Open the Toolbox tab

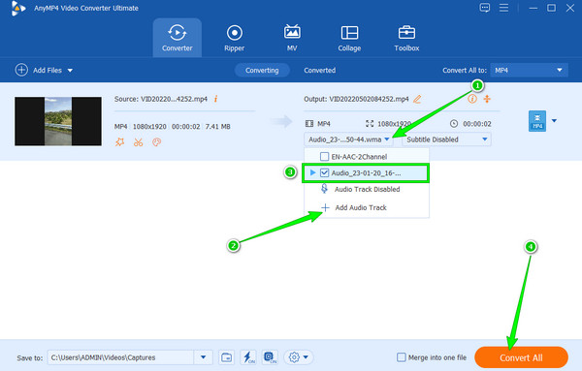pyautogui.click(x=406, y=38)
